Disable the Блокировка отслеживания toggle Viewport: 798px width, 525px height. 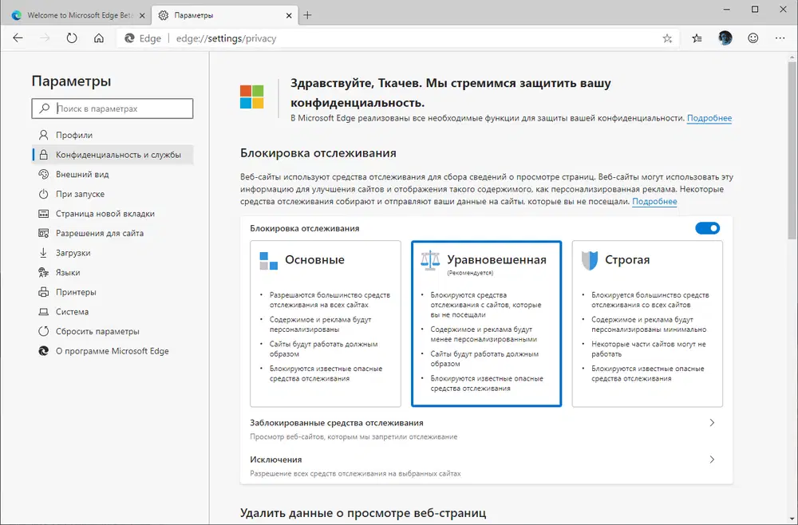[x=707, y=228]
